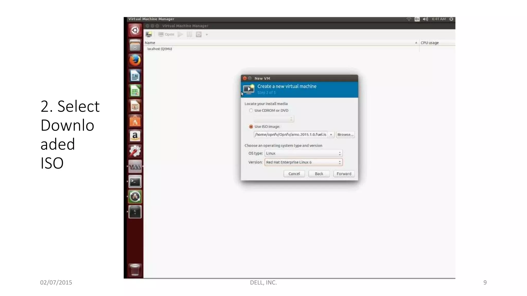The image size is (527, 296).
Task: Open the sound volume indicator
Action: coord(425,19)
